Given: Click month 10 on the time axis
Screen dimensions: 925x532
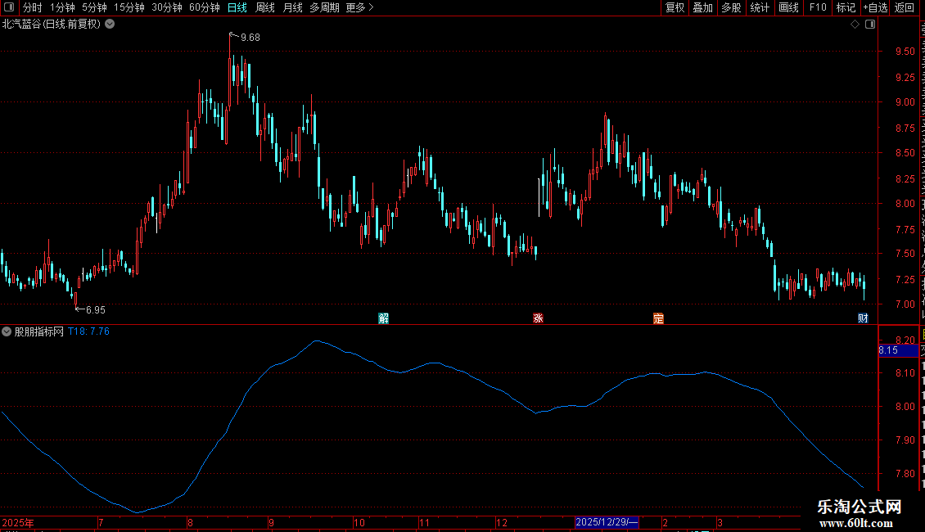Looking at the screenshot, I should pyautogui.click(x=359, y=522).
